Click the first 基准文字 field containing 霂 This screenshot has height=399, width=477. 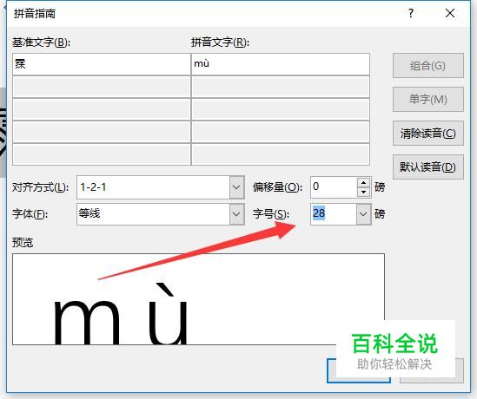(102, 64)
